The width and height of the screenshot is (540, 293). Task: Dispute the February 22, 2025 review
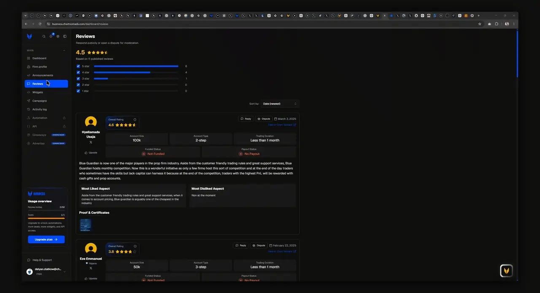click(259, 245)
